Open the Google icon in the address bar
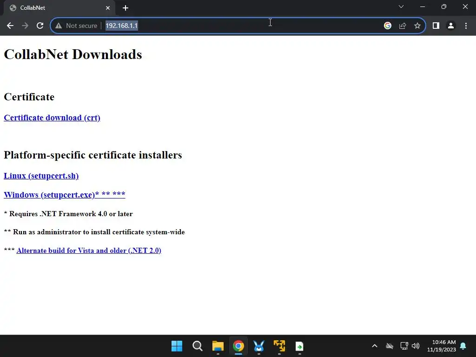476x357 pixels. [x=387, y=26]
